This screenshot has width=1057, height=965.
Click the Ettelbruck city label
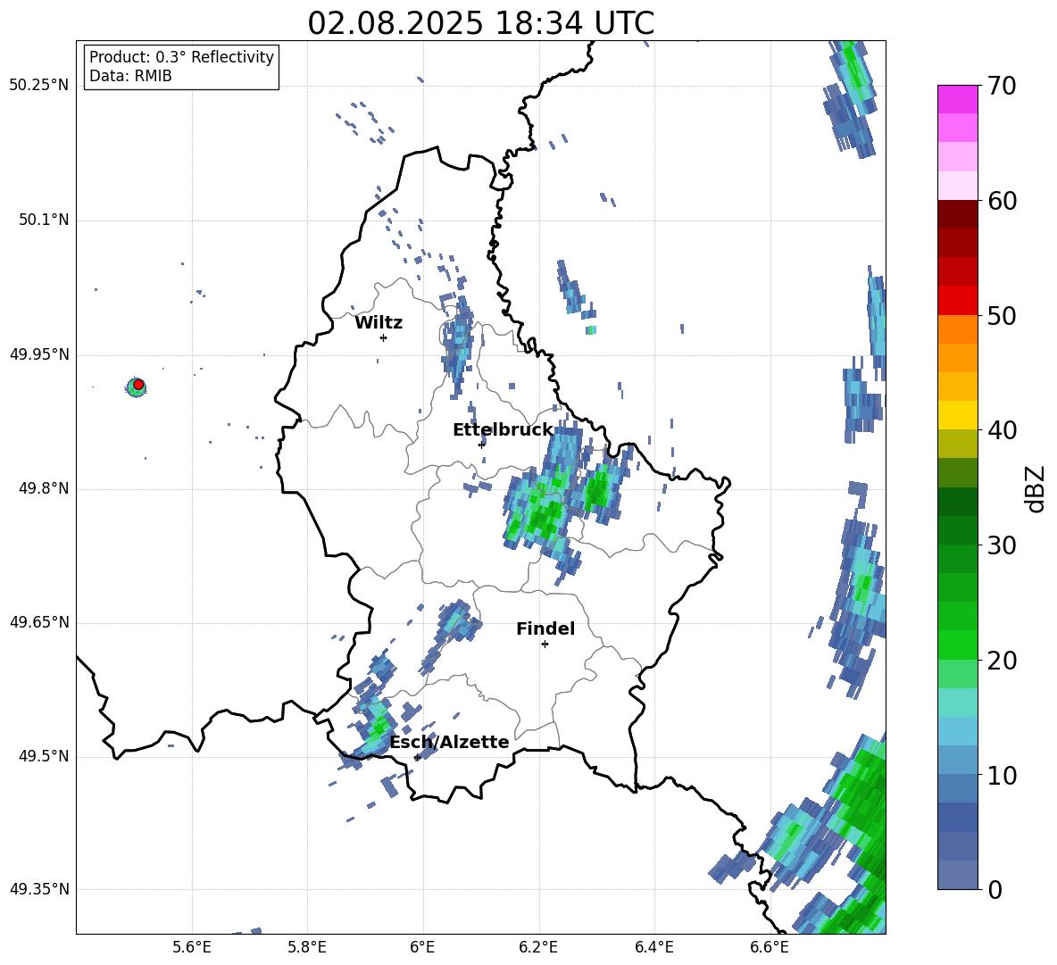503,430
